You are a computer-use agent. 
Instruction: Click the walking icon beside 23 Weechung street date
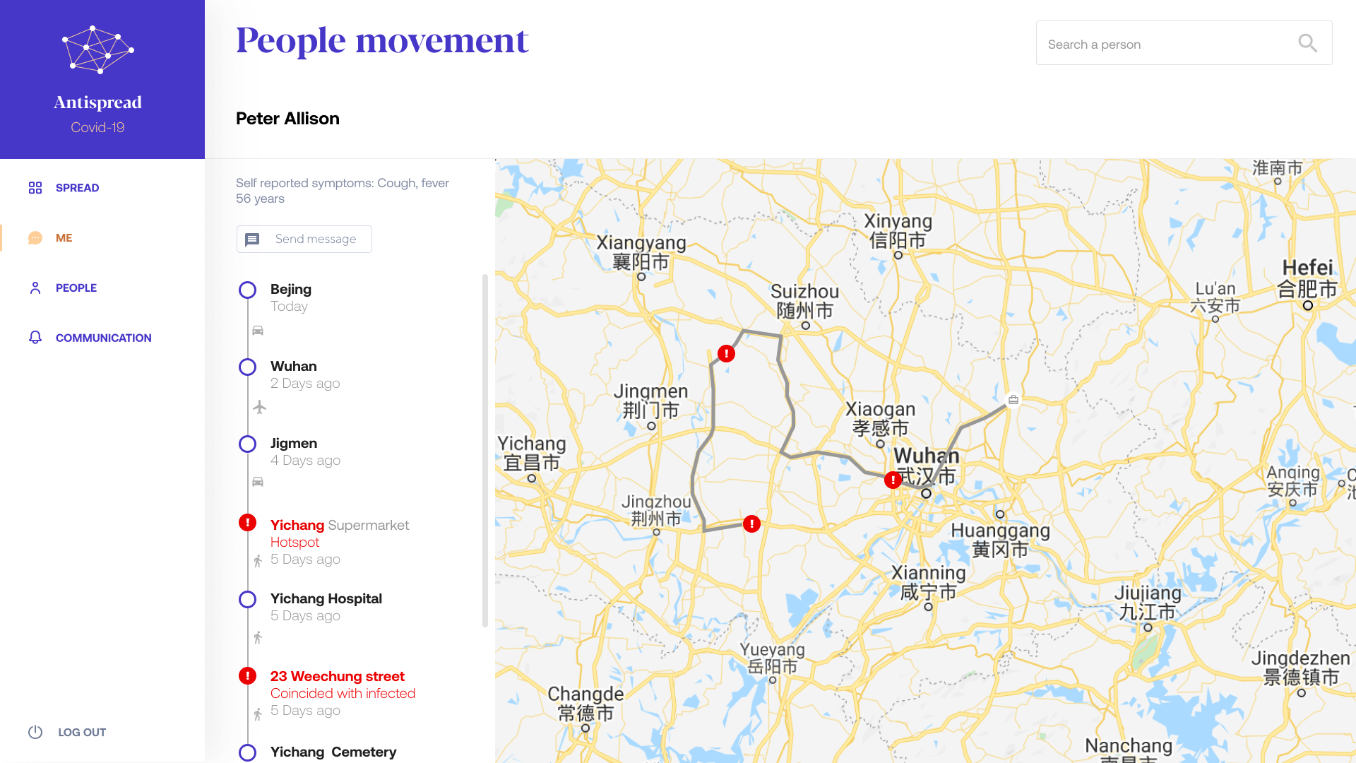pos(258,714)
